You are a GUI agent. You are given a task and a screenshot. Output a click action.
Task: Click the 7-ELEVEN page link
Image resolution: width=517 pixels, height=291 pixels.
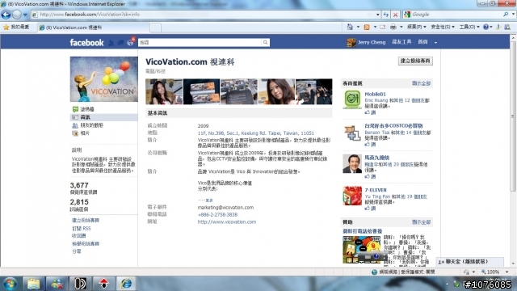click(376, 190)
